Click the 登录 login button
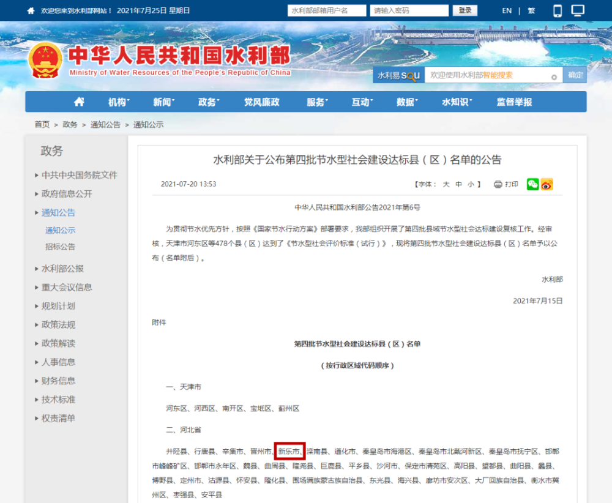This screenshot has height=503, width=612. tap(465, 10)
